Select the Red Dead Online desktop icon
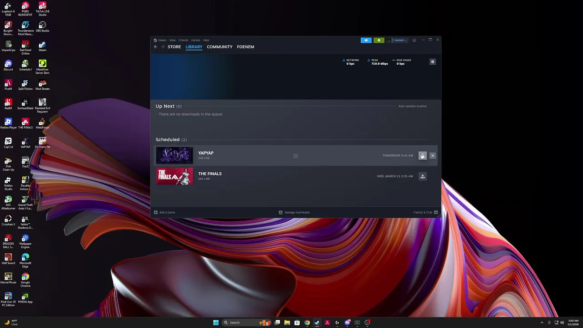The height and width of the screenshot is (328, 583). click(26, 48)
